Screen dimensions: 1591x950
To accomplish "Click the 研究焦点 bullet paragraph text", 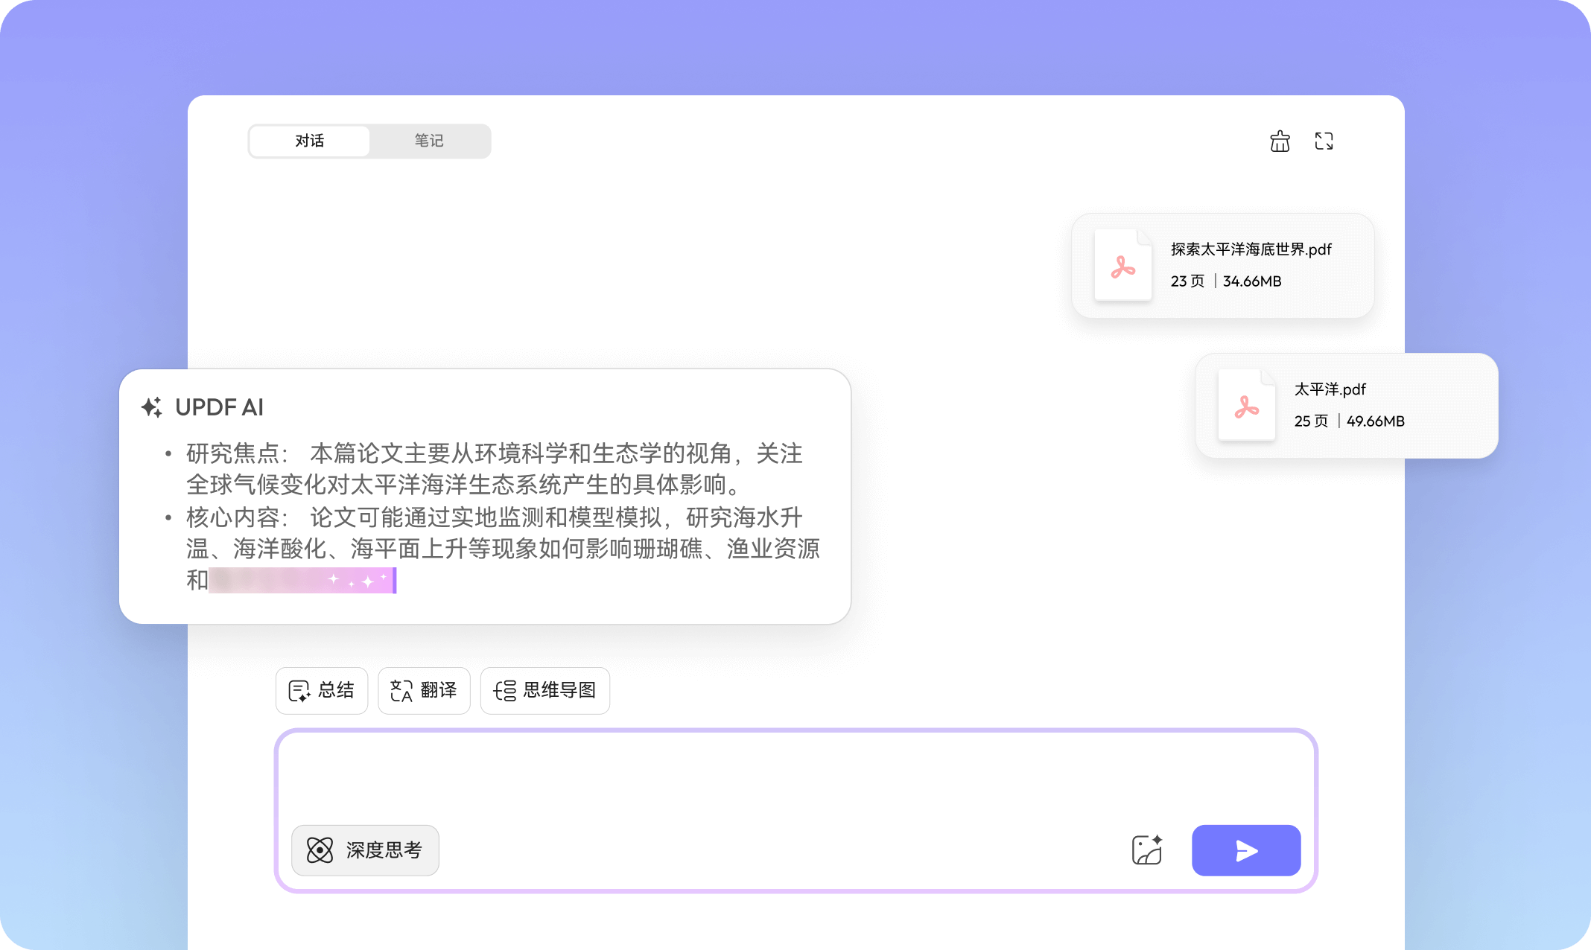I will click(x=495, y=469).
